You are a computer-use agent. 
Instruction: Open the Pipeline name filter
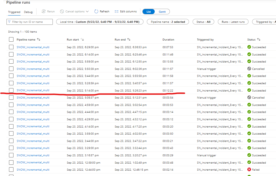(x=168, y=22)
